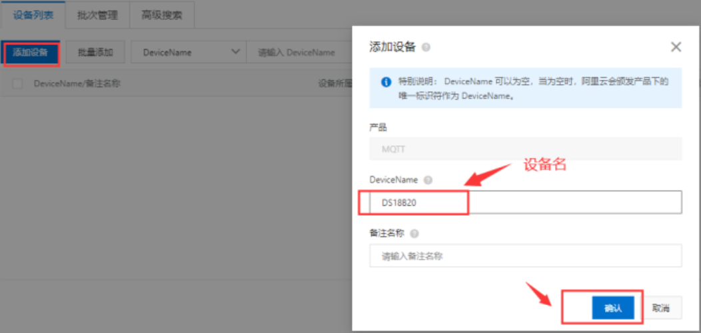
Task: Focus the DeviceName field containing DS18B20
Action: pyautogui.click(x=525, y=202)
